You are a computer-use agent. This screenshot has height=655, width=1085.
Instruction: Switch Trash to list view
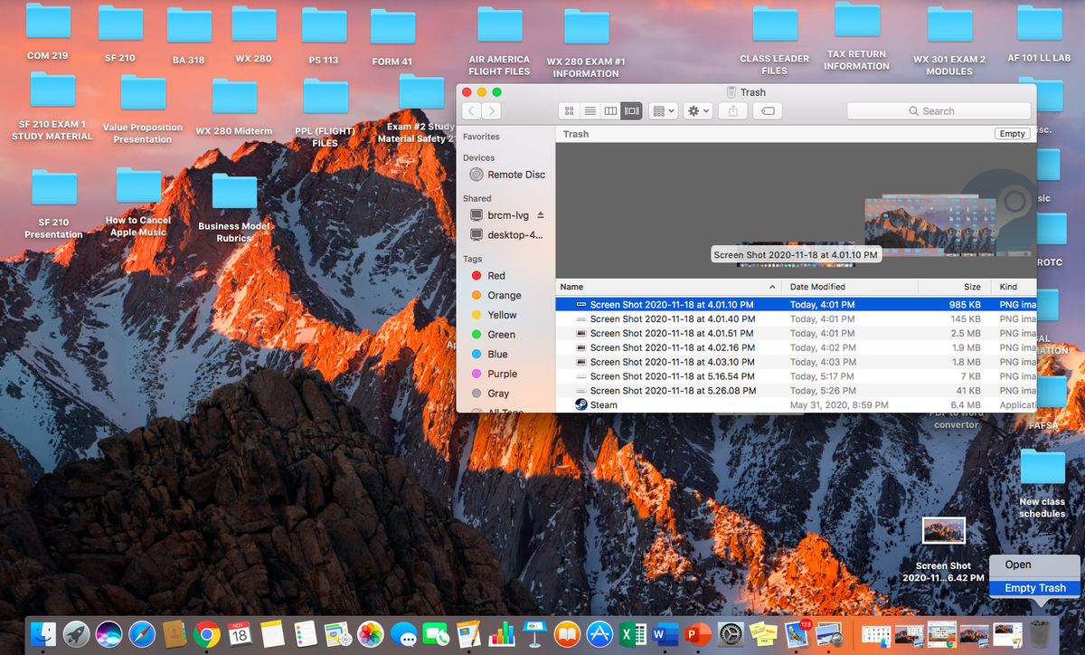click(590, 110)
